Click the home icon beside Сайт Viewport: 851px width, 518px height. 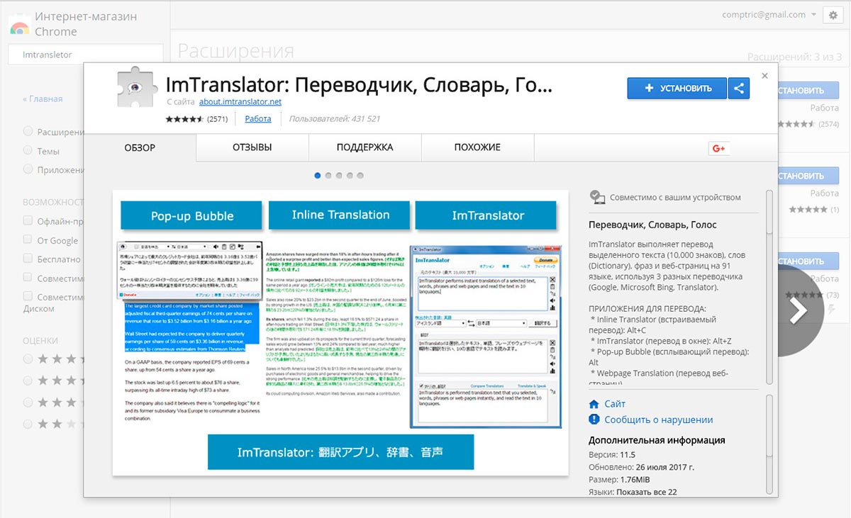click(594, 404)
